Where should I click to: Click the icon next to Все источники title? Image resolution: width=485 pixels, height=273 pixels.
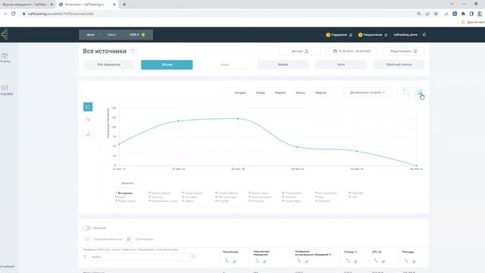133,51
